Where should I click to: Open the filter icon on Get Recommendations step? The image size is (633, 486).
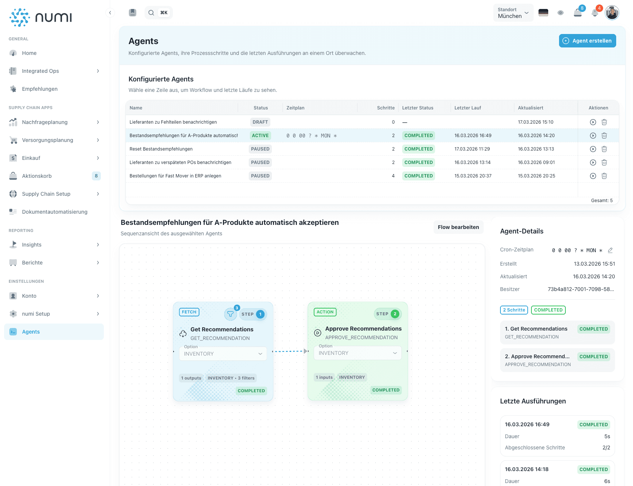230,314
